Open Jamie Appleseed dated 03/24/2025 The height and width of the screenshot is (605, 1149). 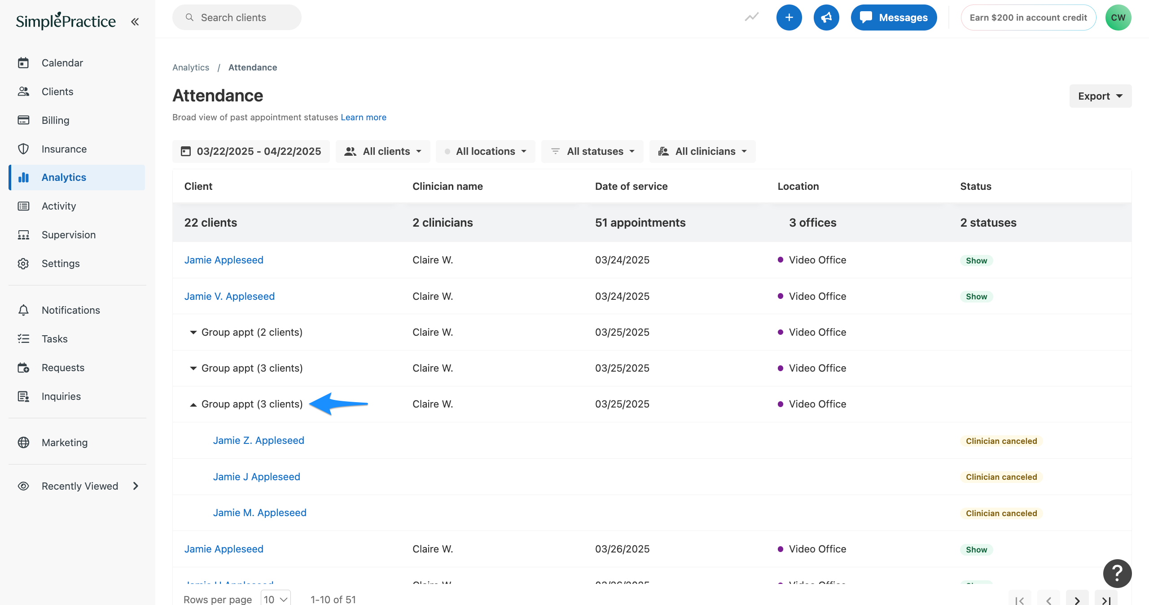click(224, 260)
